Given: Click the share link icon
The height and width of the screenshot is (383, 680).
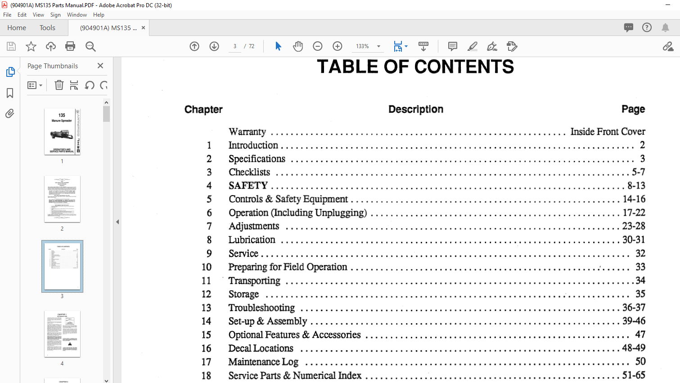Looking at the screenshot, I should (668, 46).
